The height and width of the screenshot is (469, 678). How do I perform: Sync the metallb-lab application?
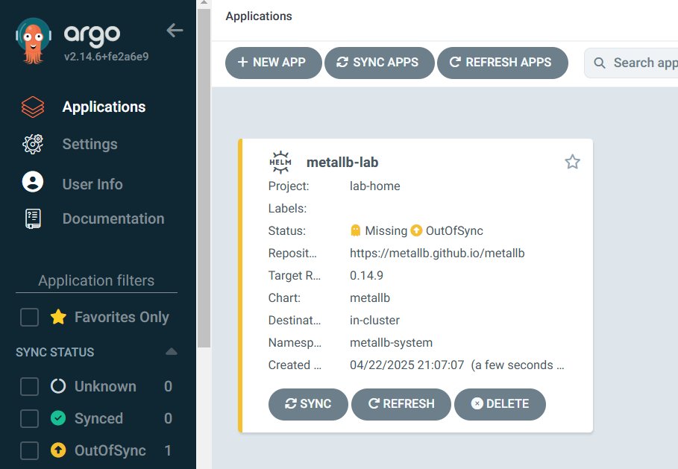coord(308,403)
